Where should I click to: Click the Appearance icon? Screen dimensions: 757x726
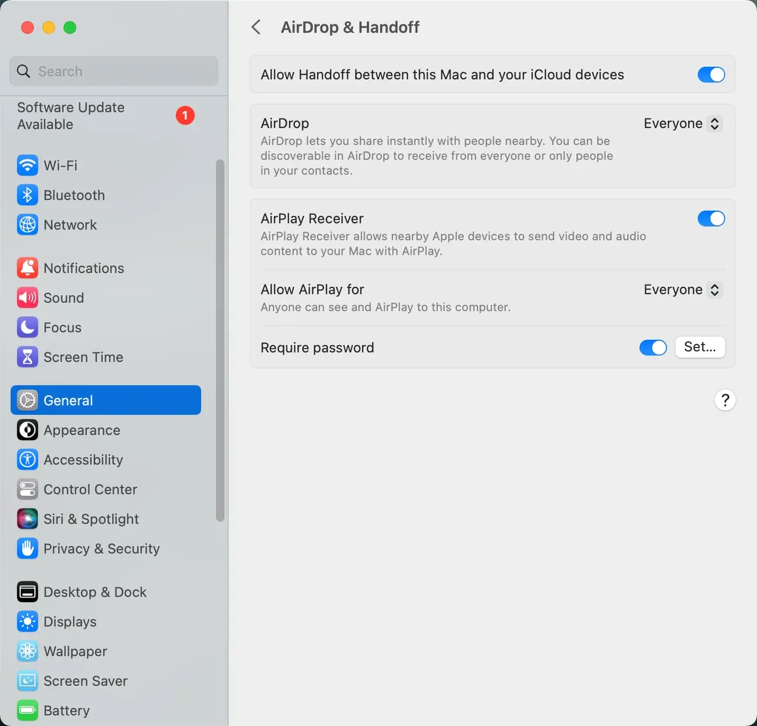[27, 430]
